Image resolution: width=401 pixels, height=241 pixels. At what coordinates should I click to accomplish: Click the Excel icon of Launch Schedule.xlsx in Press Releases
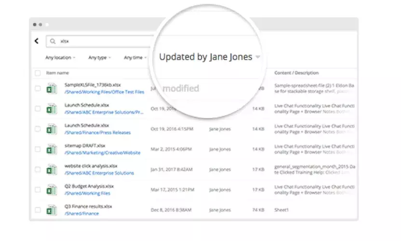(x=52, y=129)
